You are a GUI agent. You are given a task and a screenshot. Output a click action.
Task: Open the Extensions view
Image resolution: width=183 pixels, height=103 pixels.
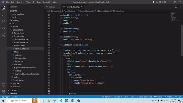pyautogui.click(x=3, y=35)
